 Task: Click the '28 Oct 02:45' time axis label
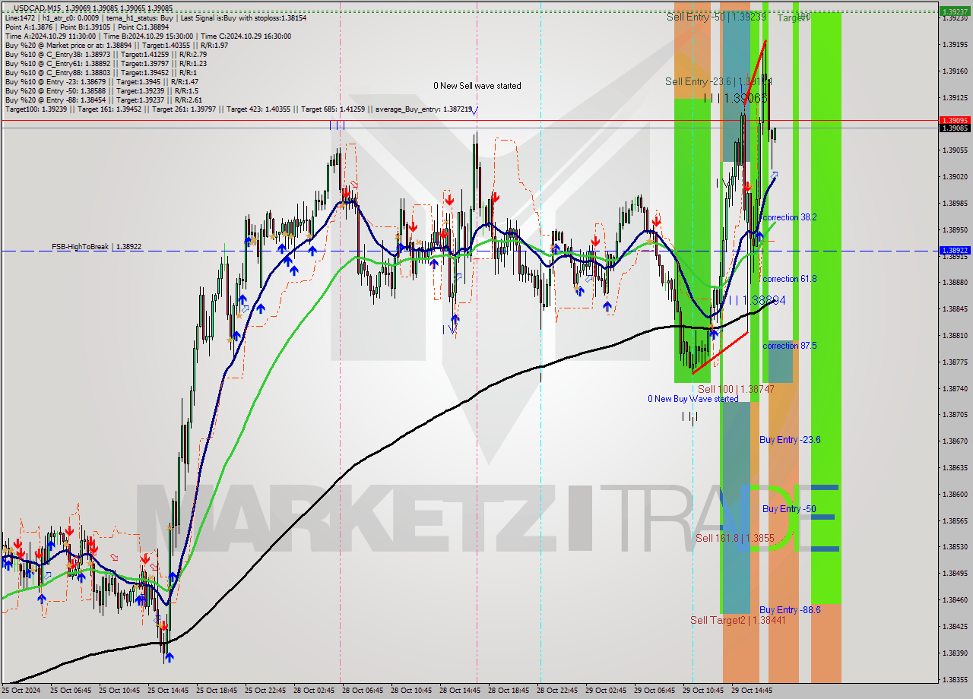pos(313,691)
